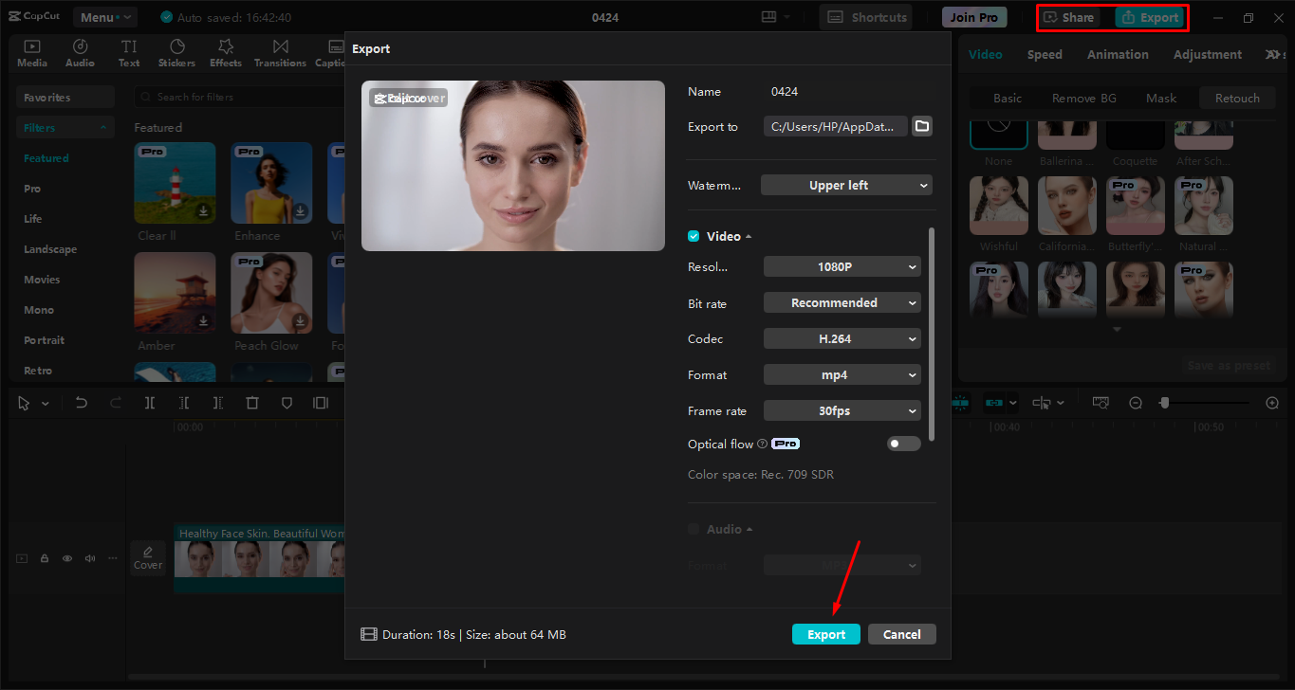
Task: Click the Delete icon in the timeline toolbar
Action: (252, 402)
